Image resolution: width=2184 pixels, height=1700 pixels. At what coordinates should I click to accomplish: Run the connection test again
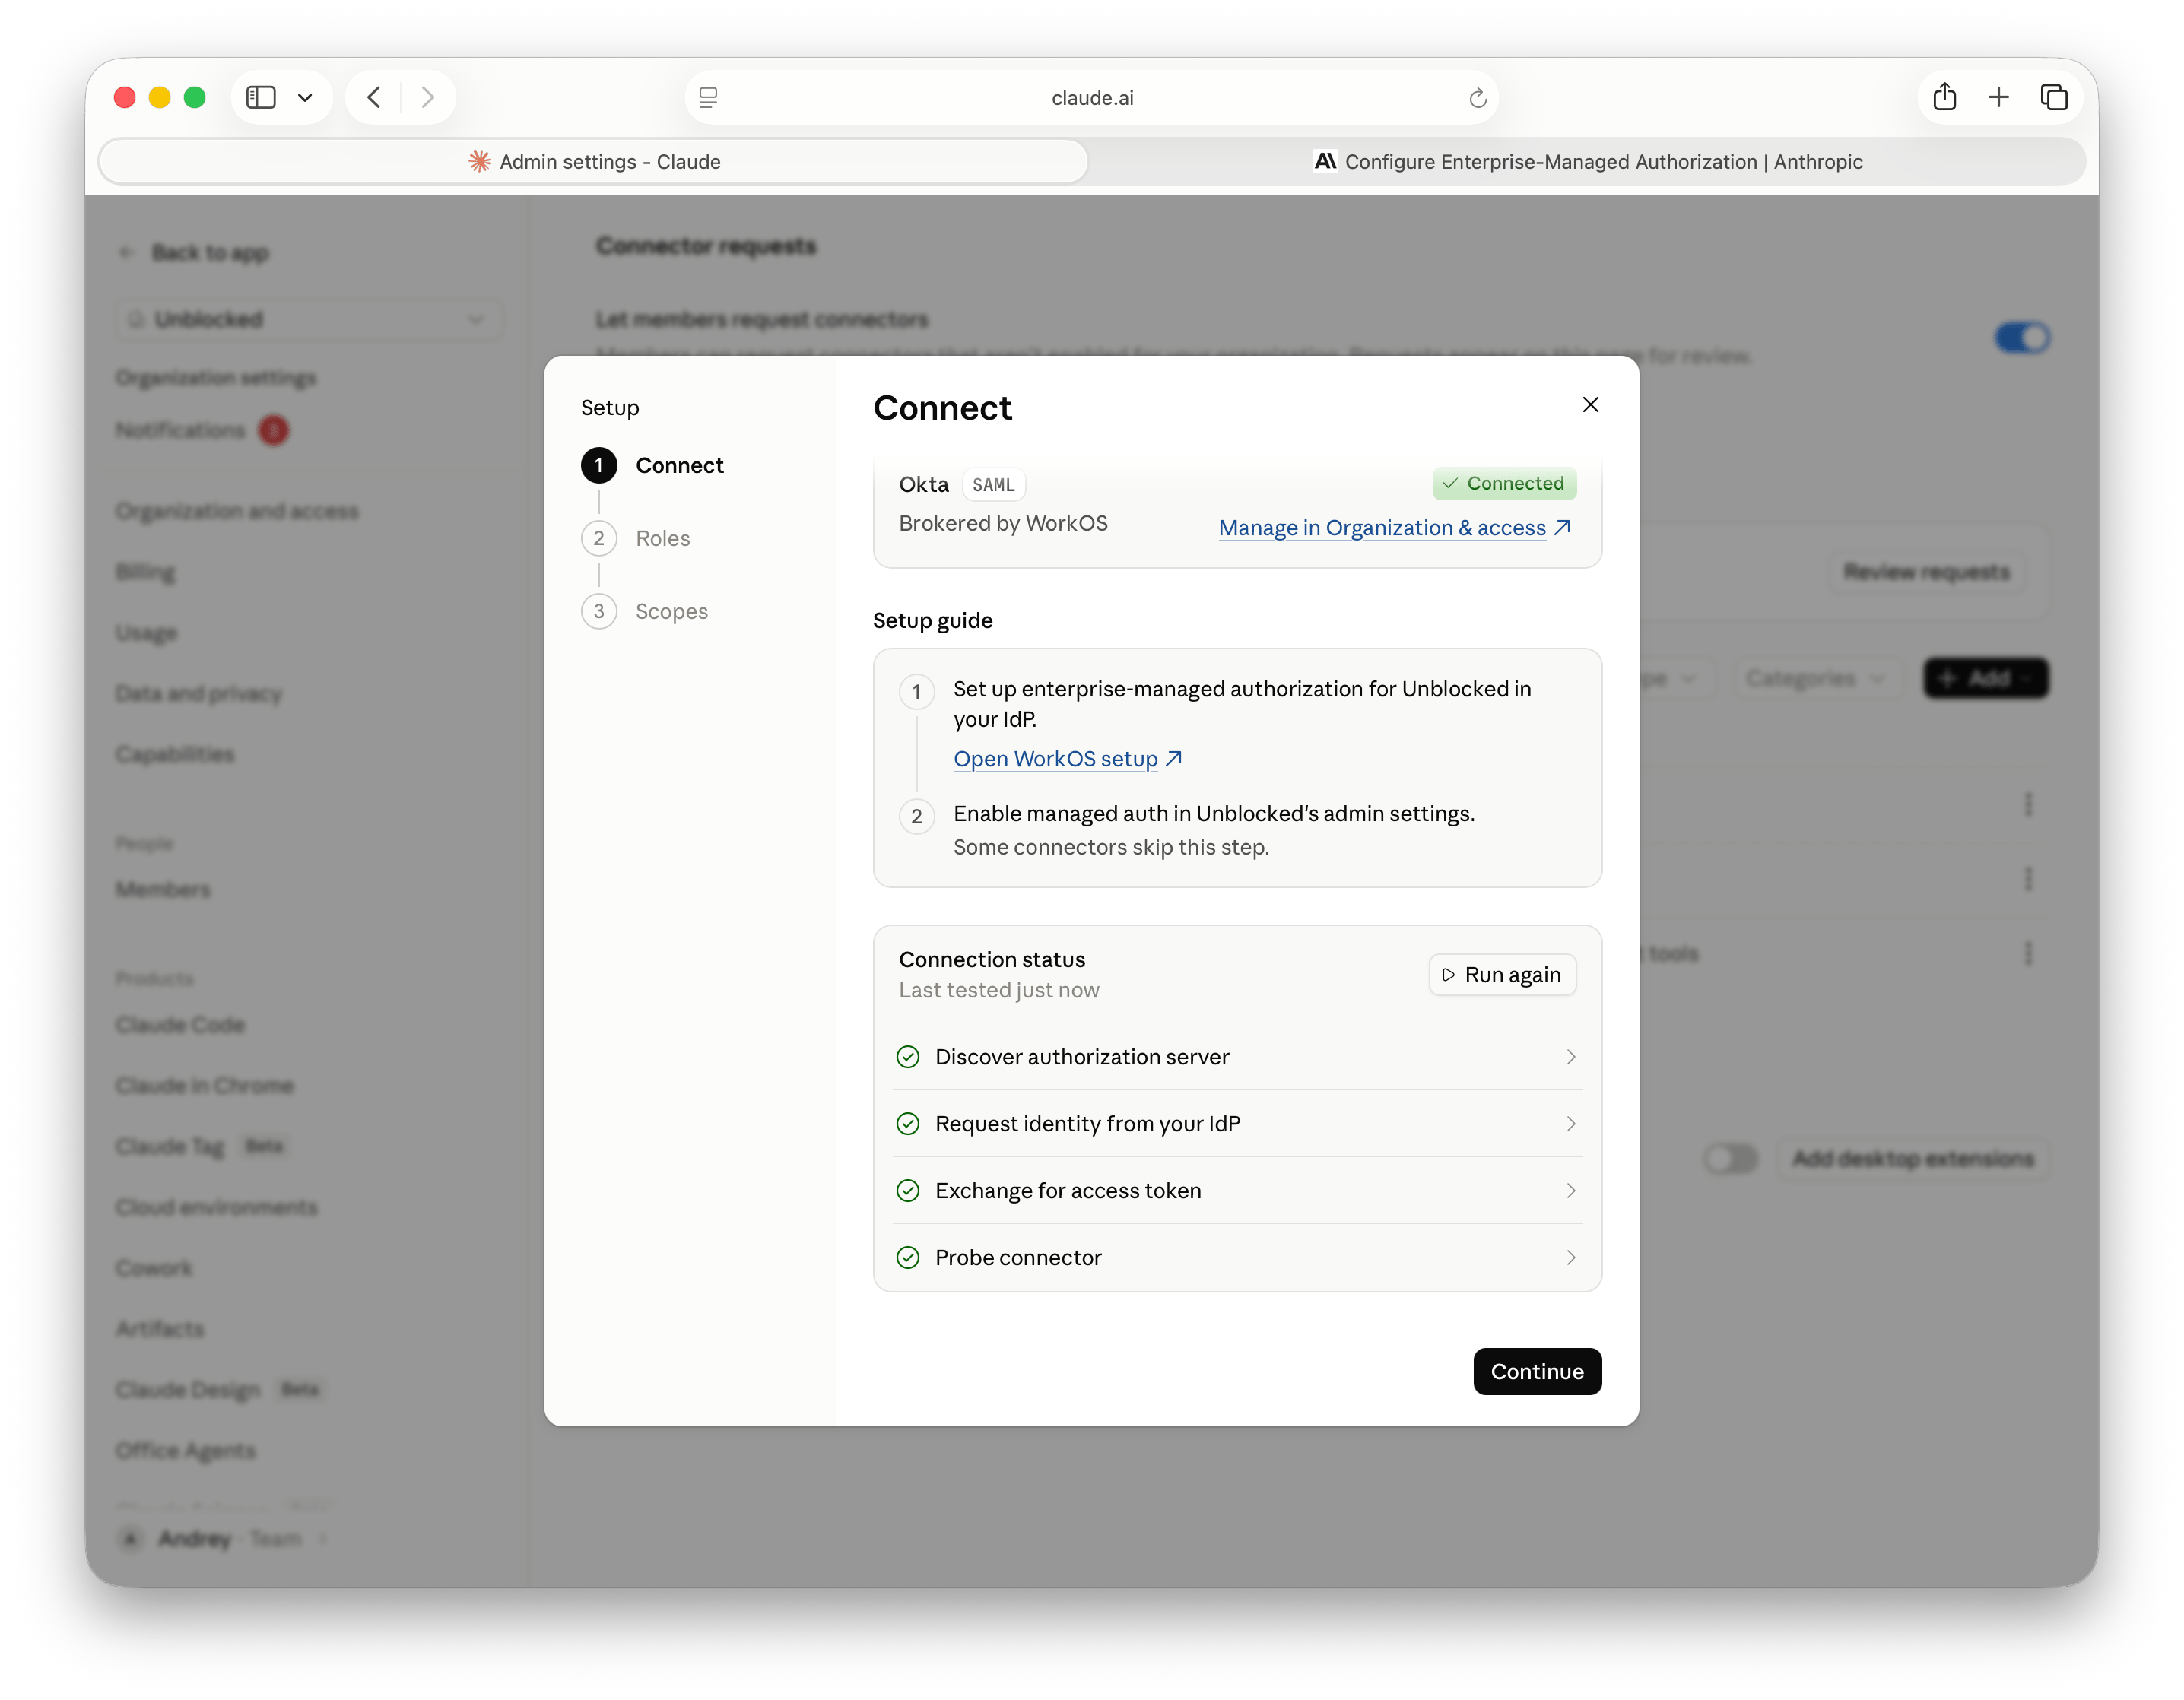pos(1502,975)
